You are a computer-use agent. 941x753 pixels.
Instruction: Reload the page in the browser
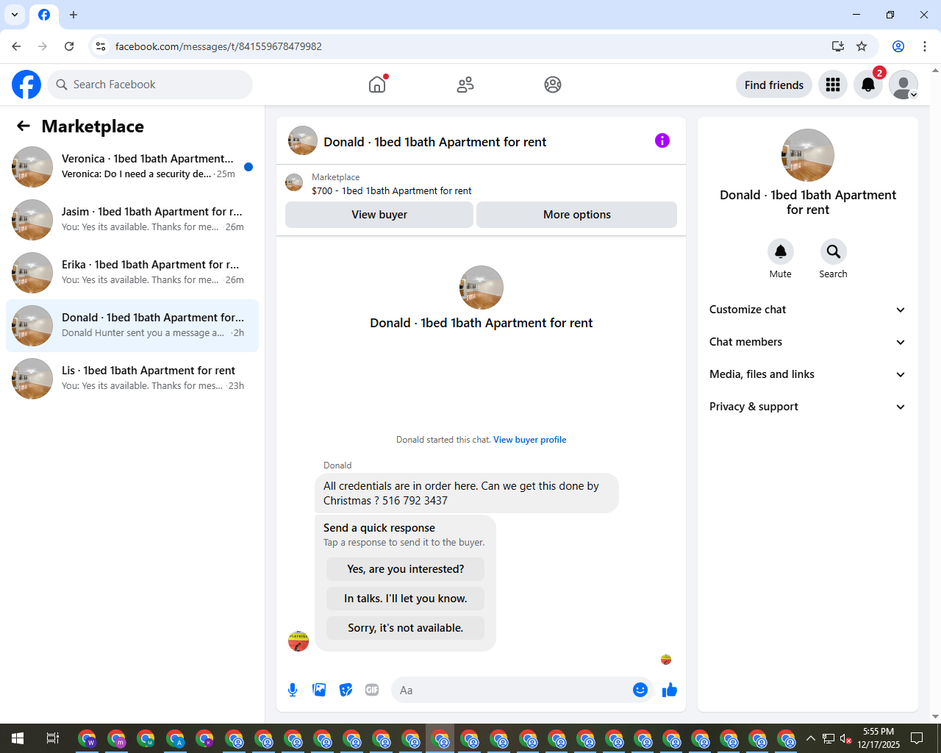coord(69,46)
